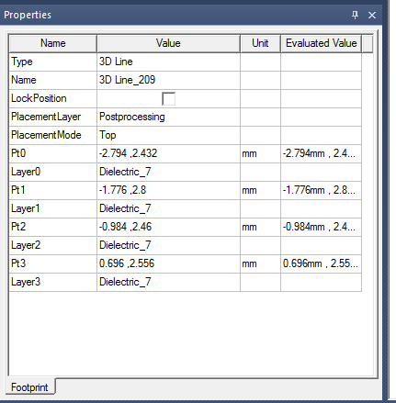396x403 pixels.
Task: Click the Type 3D Line value cell
Action: (168, 62)
